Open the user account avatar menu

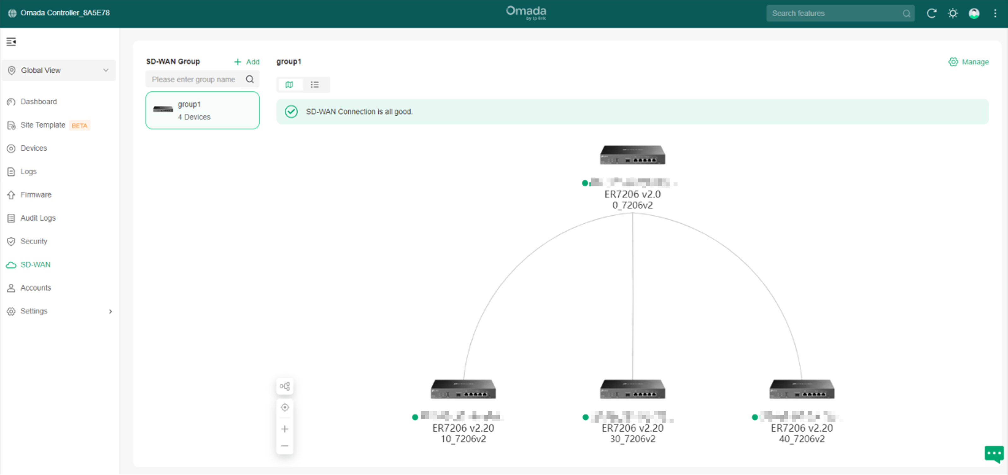(974, 13)
